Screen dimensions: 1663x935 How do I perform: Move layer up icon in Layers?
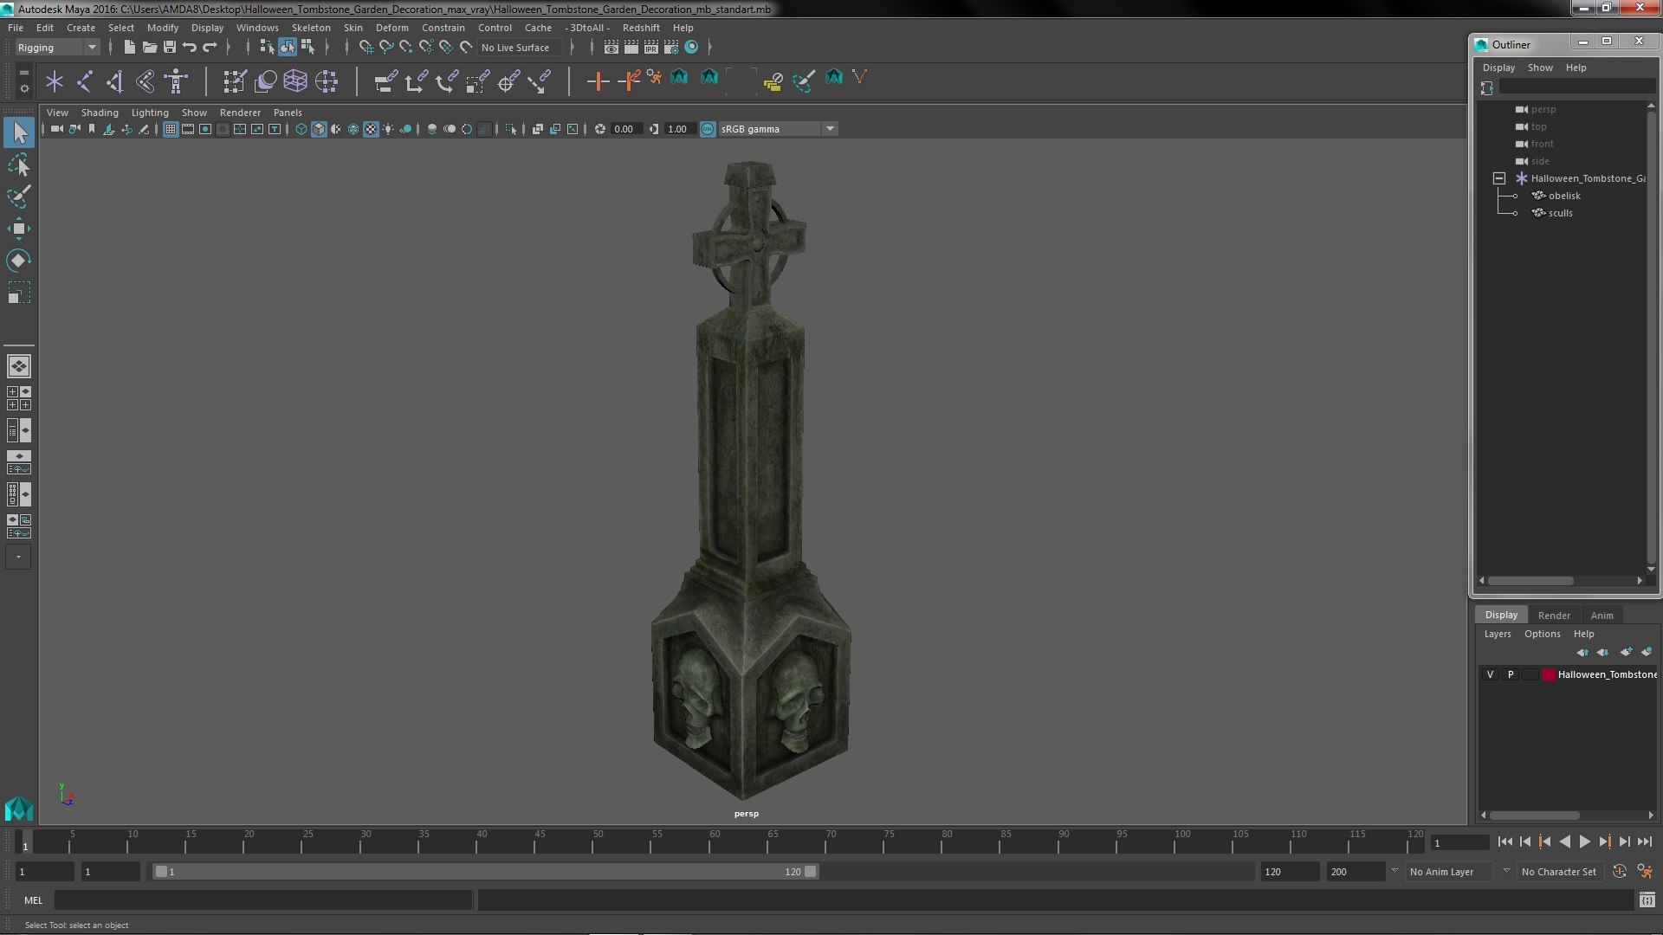click(1583, 652)
